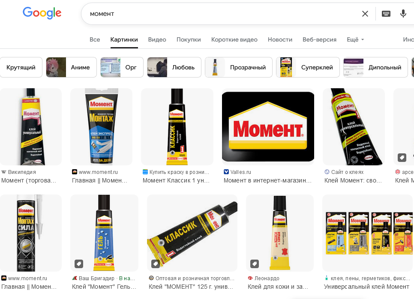
Task: Open the 'Универсальный клей Момент' link
Action: (366, 287)
